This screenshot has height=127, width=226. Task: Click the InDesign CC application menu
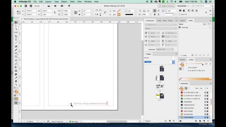[x=25, y=1]
